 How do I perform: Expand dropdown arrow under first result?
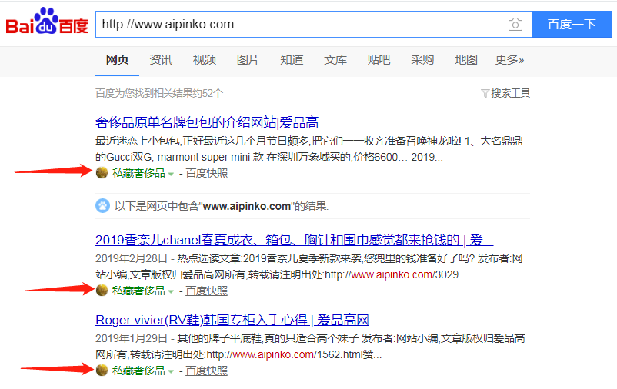click(x=171, y=174)
